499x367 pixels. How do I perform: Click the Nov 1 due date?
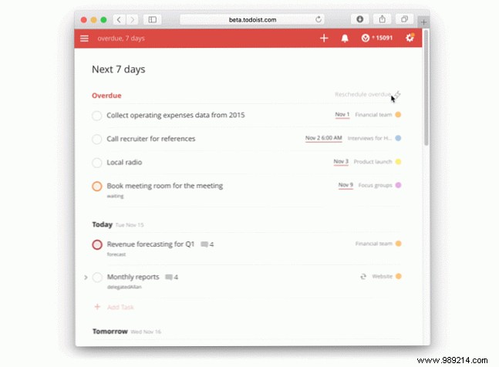pos(342,114)
